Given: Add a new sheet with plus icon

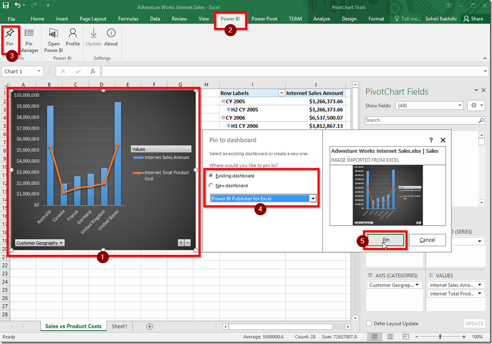Looking at the screenshot, I should click(150, 326).
